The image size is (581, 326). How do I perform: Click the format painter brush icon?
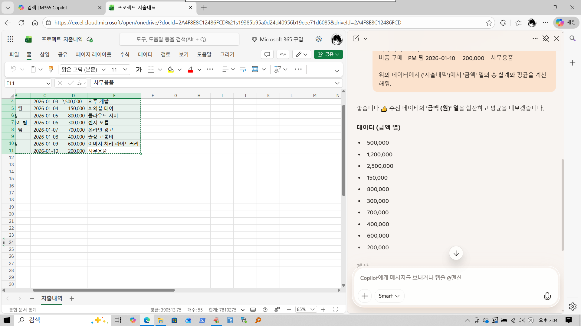coord(51,69)
